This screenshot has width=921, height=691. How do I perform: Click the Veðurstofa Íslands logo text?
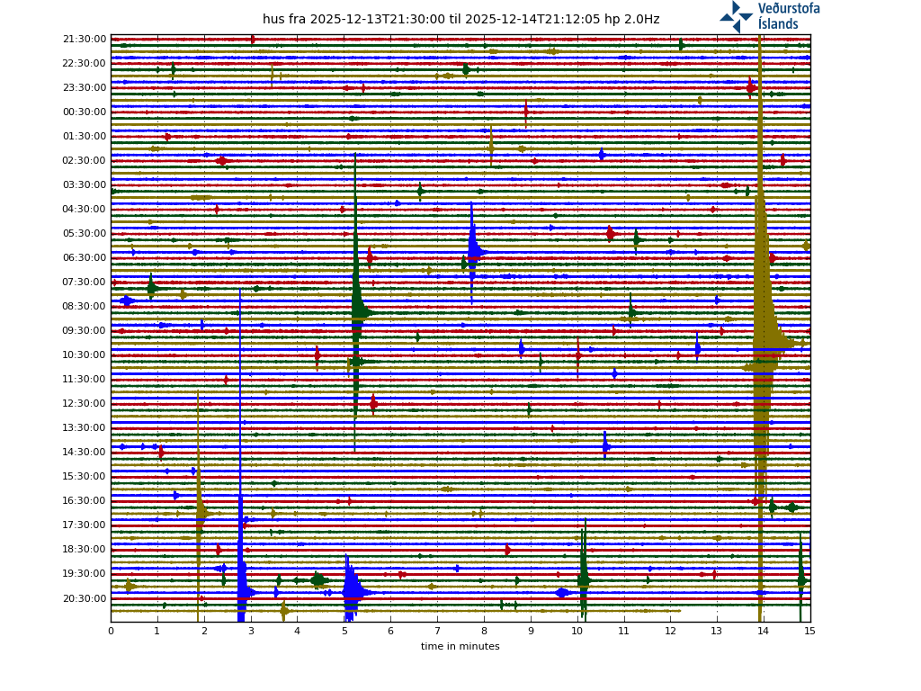click(x=788, y=16)
